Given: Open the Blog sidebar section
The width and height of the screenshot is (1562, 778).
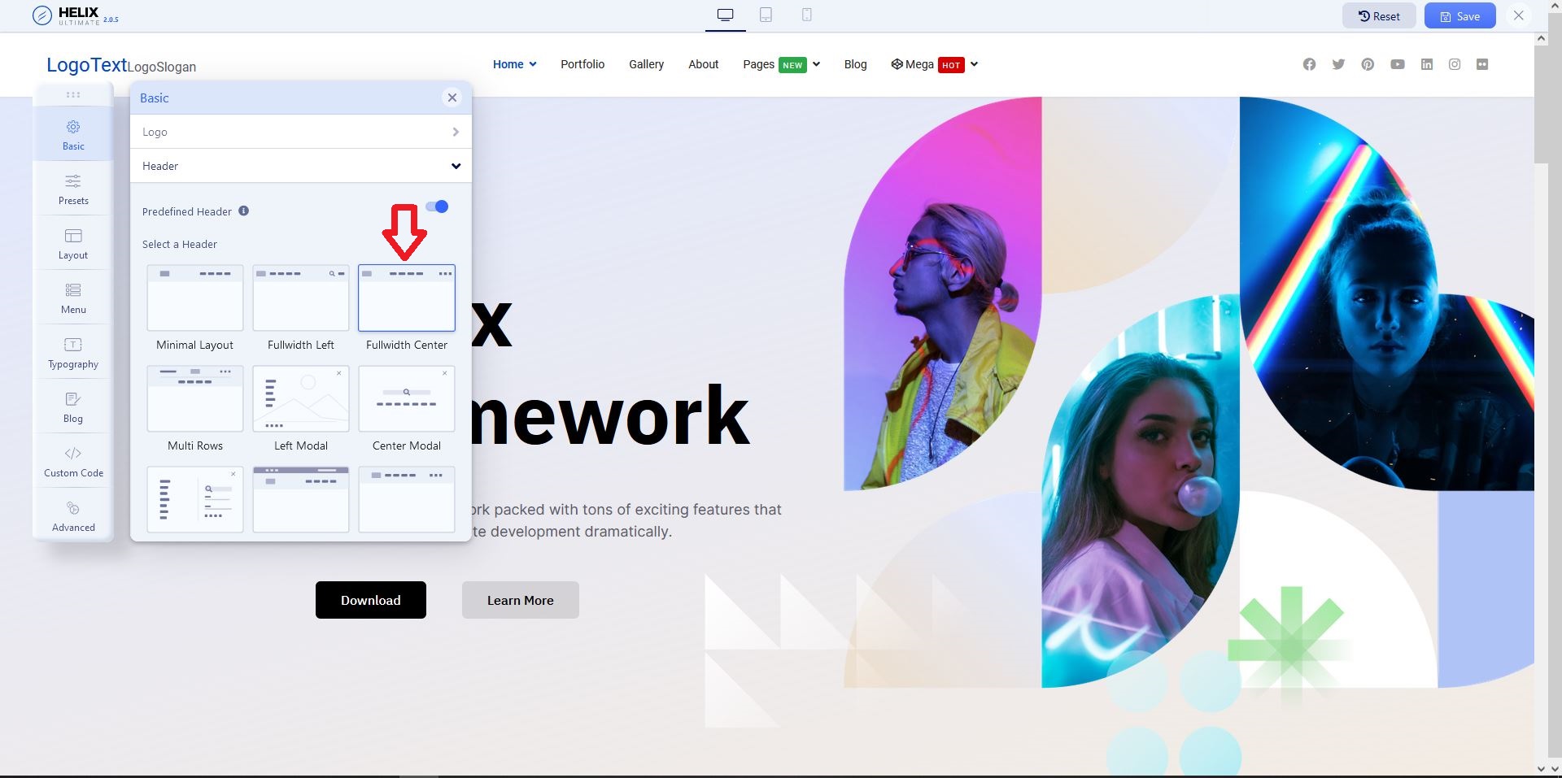Looking at the screenshot, I should [73, 406].
